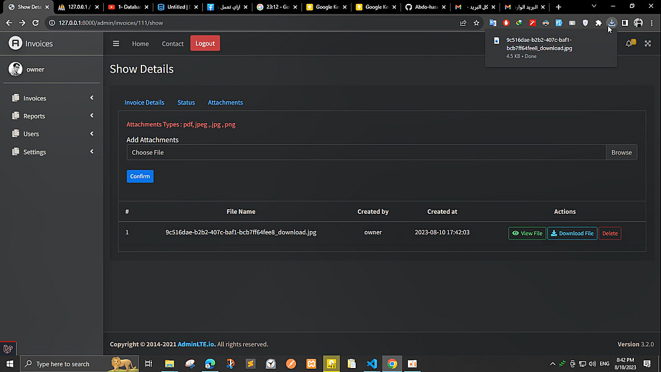The image size is (661, 372).
Task: Expand the Settings sidebar menu arrow
Action: click(91, 152)
